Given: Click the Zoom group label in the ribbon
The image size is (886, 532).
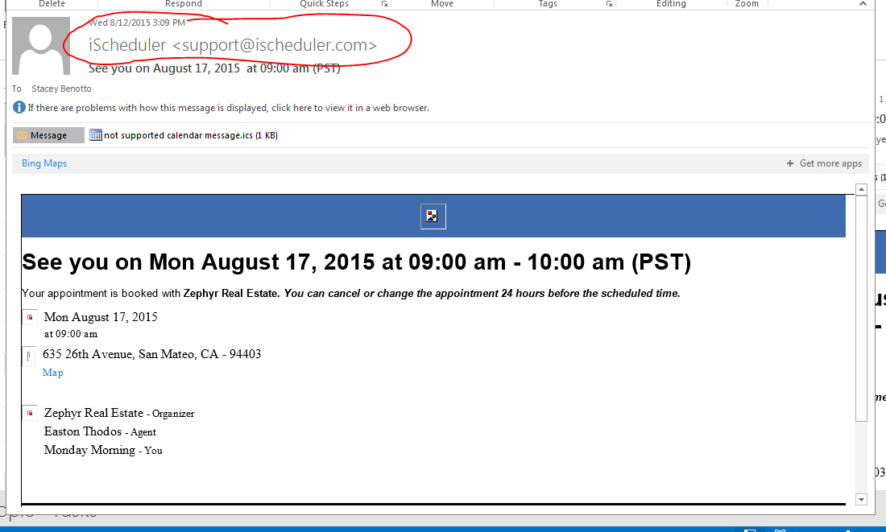Looking at the screenshot, I should 747,4.
